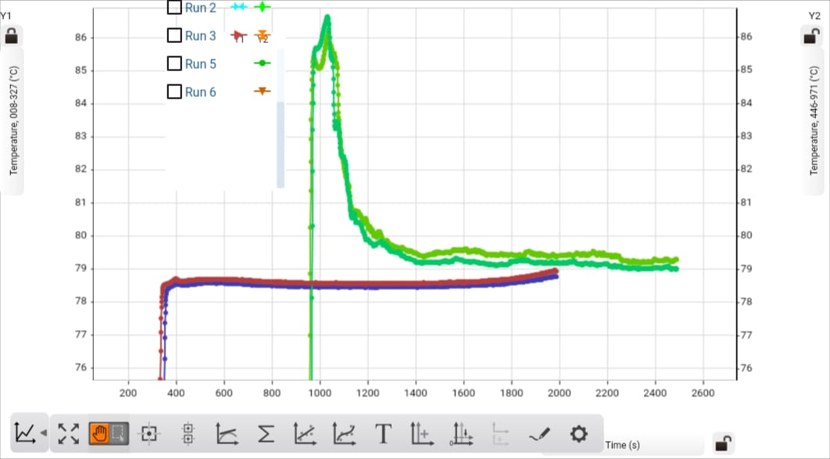Image resolution: width=830 pixels, height=459 pixels.
Task: Open the left Temperature 008-327 axis selector
Action: [x=13, y=120]
